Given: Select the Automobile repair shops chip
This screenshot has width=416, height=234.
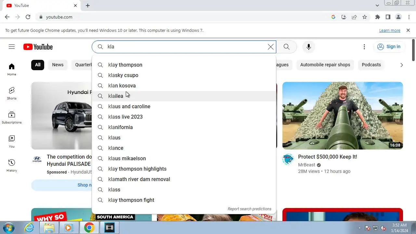Looking at the screenshot, I should 325,65.
